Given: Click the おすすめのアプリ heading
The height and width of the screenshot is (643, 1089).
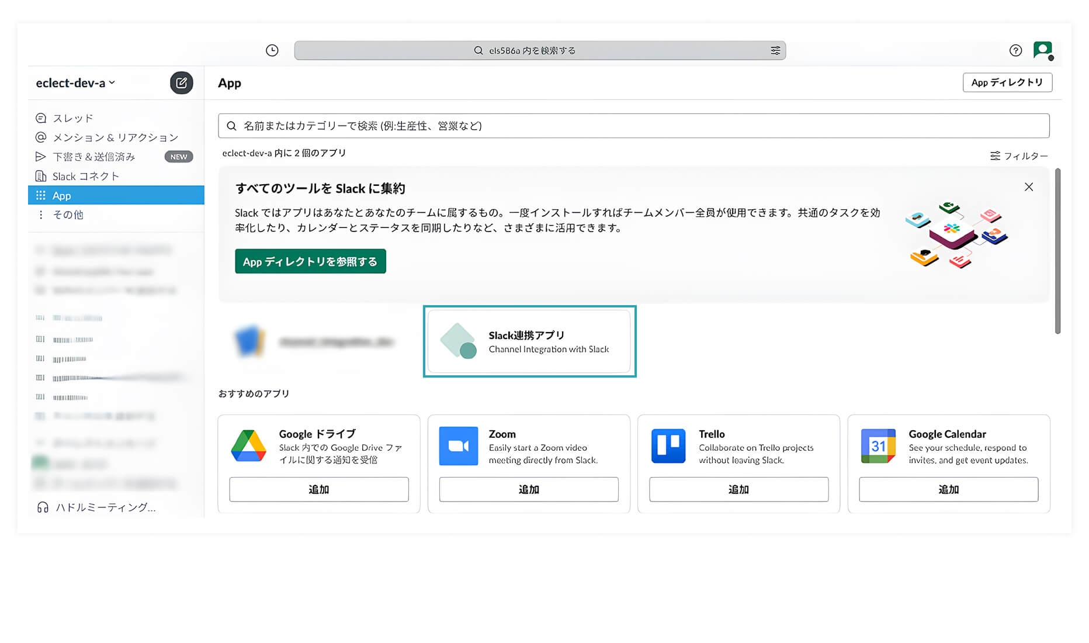Looking at the screenshot, I should pyautogui.click(x=254, y=393).
